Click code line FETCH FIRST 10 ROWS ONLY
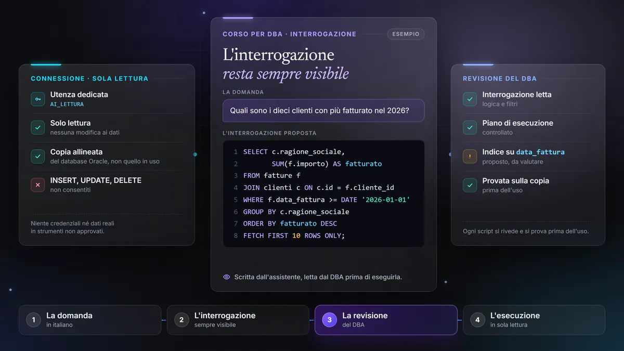The height and width of the screenshot is (351, 624). (x=294, y=236)
